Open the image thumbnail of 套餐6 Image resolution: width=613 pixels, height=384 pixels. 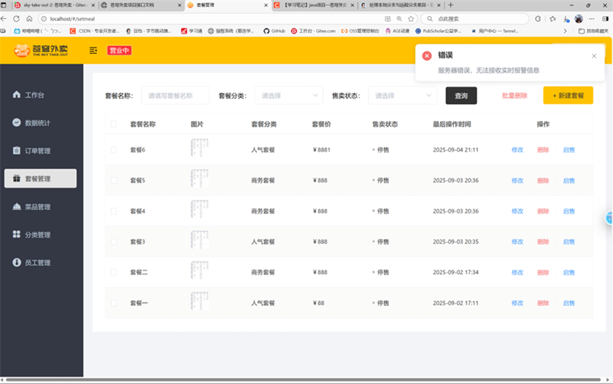point(199,148)
